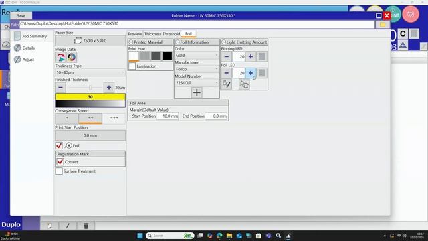Image resolution: width=428 pixels, height=241 pixels.
Task: Click the pencil edit icon in bottom toolbar
Action: pyautogui.click(x=68, y=226)
